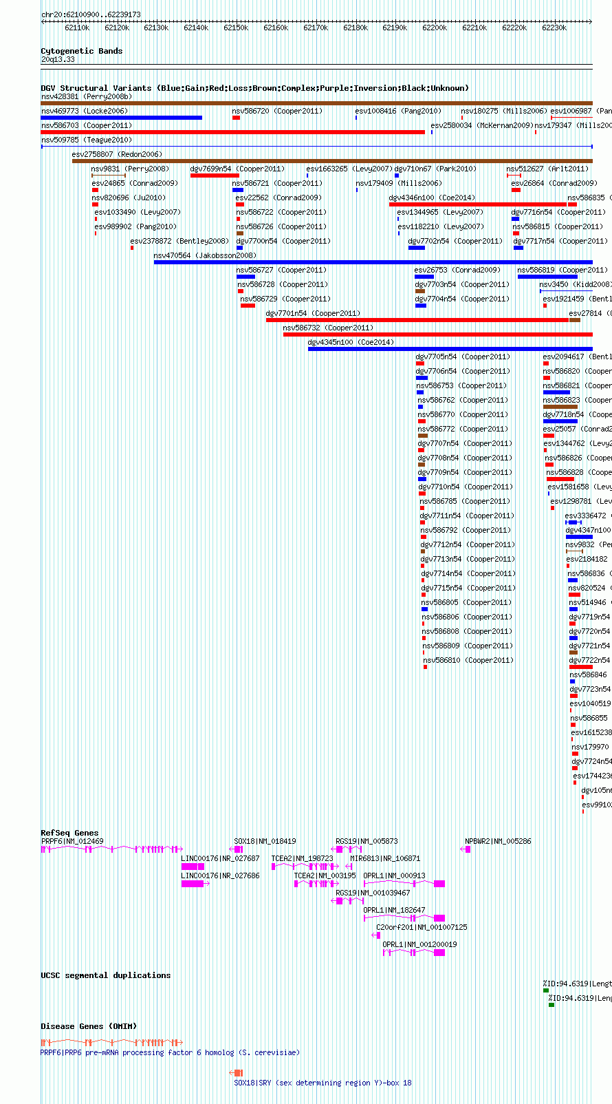Image resolution: width=612 pixels, height=1104 pixels.
Task: Click the nsv586732 (Cooper2011) label
Action: [328, 328]
